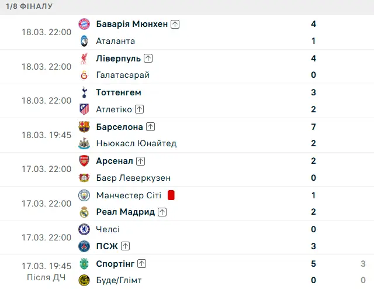Image resolution: width=374 pixels, height=289 pixels.
Task: Open the Баєр Леверкузен team link
Action: (x=133, y=178)
